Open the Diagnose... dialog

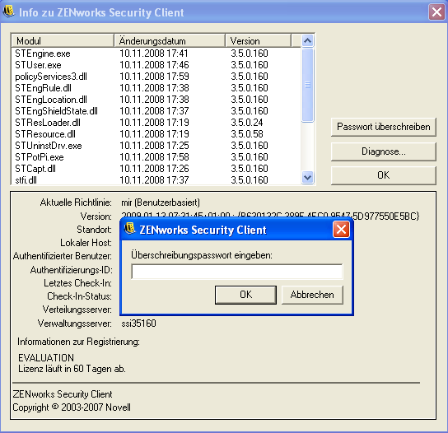(384, 151)
